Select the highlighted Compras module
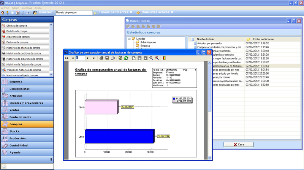The height and width of the screenshot is (170, 304). pyautogui.click(x=27, y=124)
